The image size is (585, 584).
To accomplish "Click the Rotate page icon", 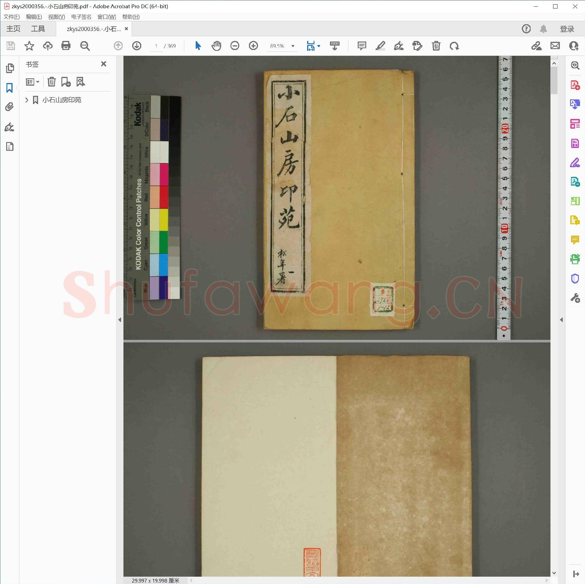I will click(454, 46).
